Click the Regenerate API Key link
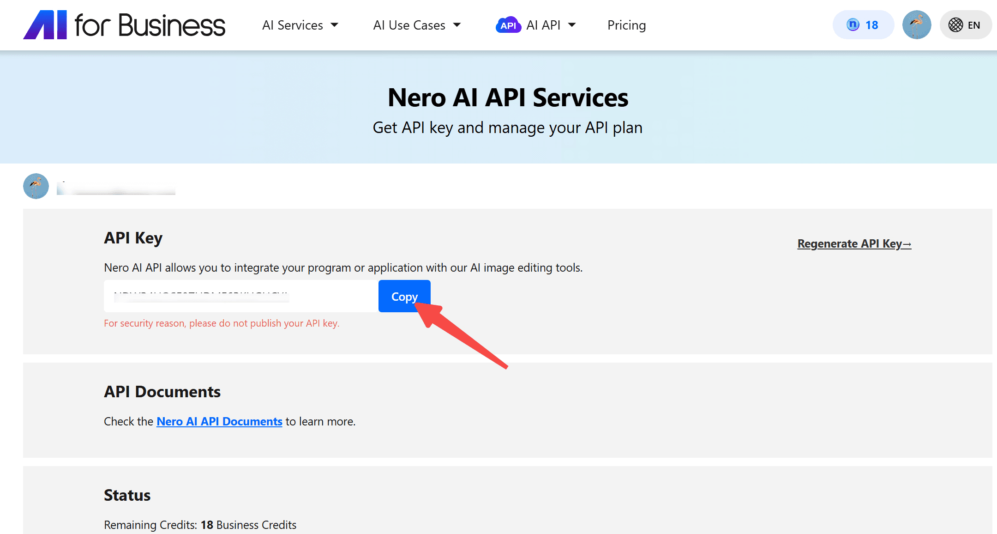Screen dimensions: 997x534 click(x=854, y=244)
